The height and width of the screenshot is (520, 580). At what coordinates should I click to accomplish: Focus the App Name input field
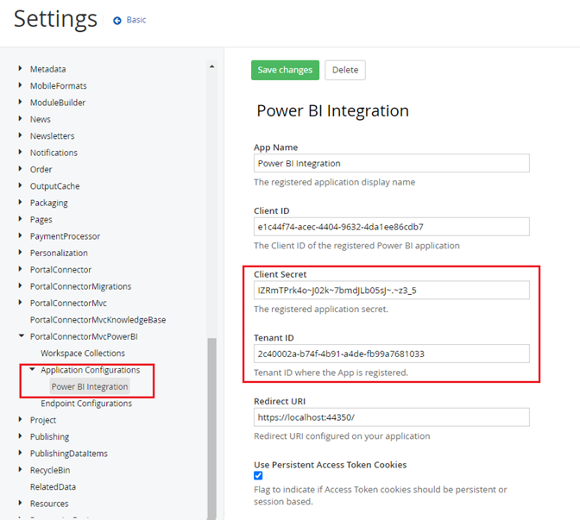pos(391,163)
